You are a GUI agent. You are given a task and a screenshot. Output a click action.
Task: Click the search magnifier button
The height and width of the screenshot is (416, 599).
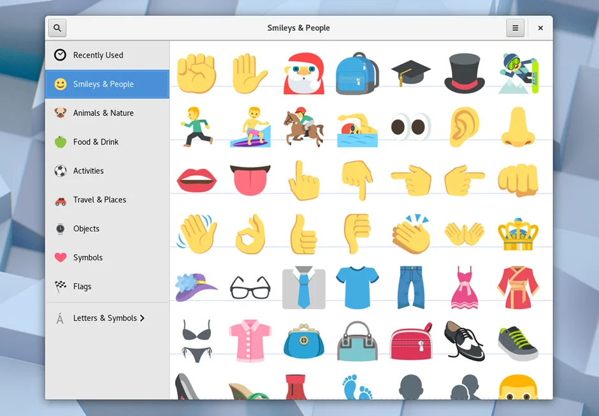57,28
